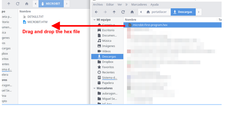Go up one folder in MICROBIT window
The image size is (235, 115).
pos(9,4)
